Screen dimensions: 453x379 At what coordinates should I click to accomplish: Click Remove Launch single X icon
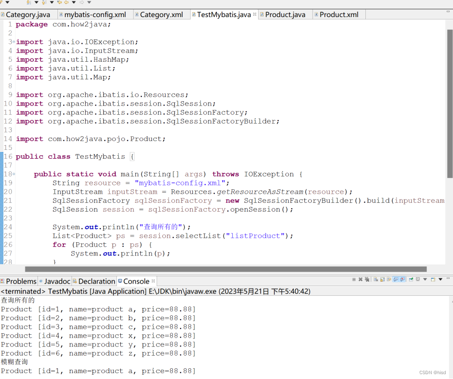tap(360, 279)
